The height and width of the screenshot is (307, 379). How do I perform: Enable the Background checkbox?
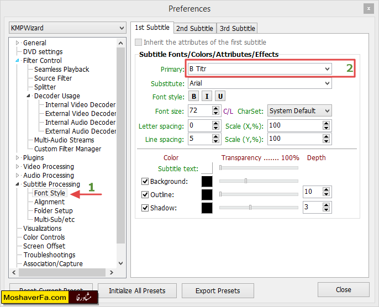coord(145,182)
